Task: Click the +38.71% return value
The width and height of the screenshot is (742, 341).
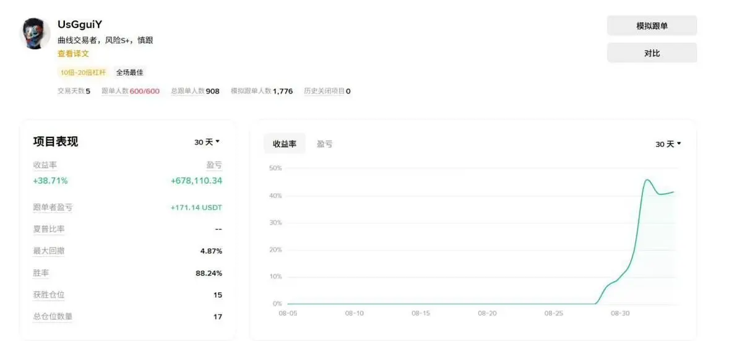Action: 50,181
